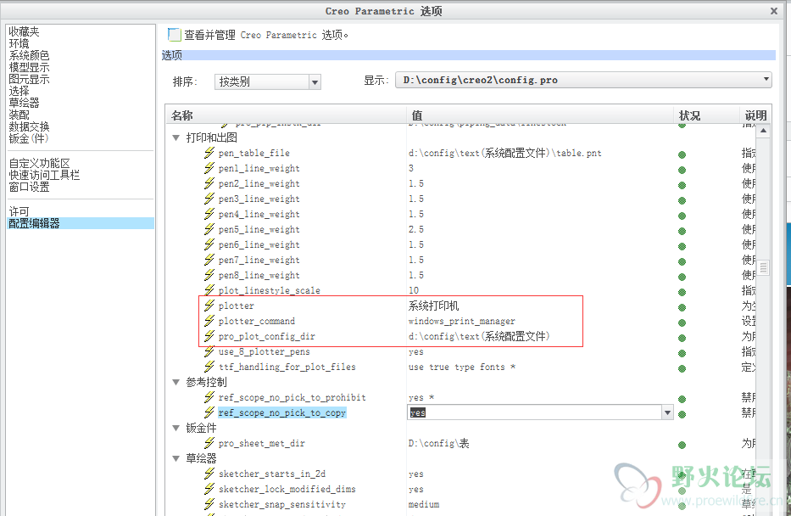Select 环境 in the left panel

coord(19,43)
